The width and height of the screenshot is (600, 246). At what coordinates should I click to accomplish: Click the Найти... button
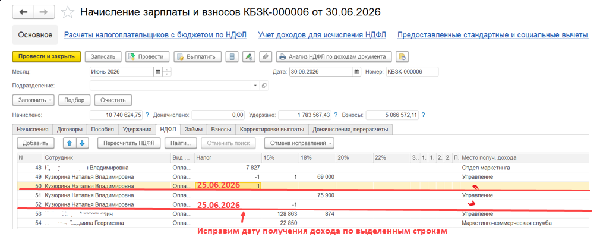coord(181,143)
